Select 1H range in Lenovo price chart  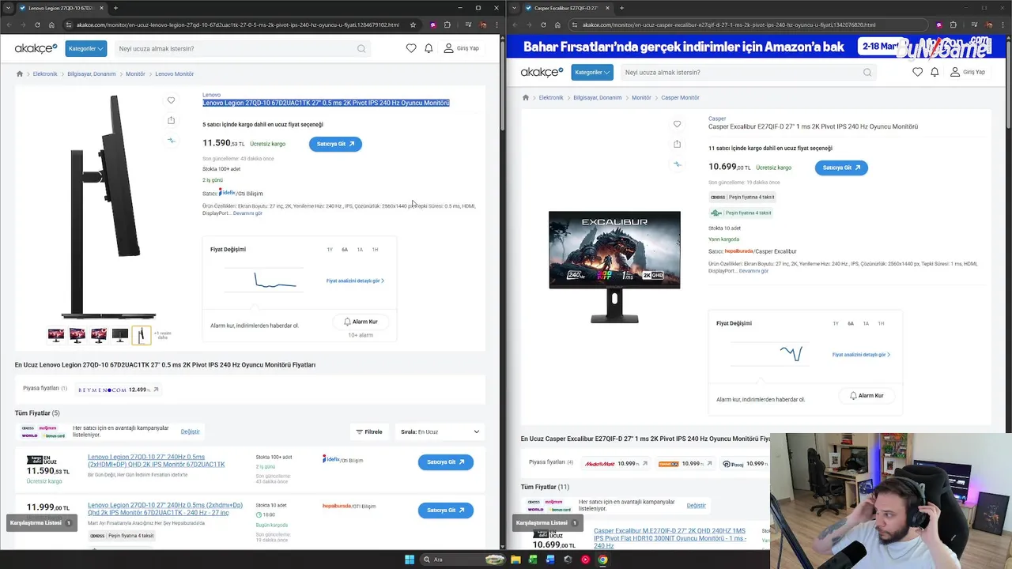point(375,250)
